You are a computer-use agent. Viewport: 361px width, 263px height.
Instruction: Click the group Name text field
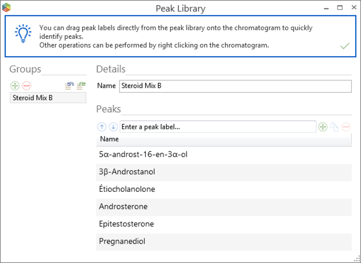pos(235,86)
